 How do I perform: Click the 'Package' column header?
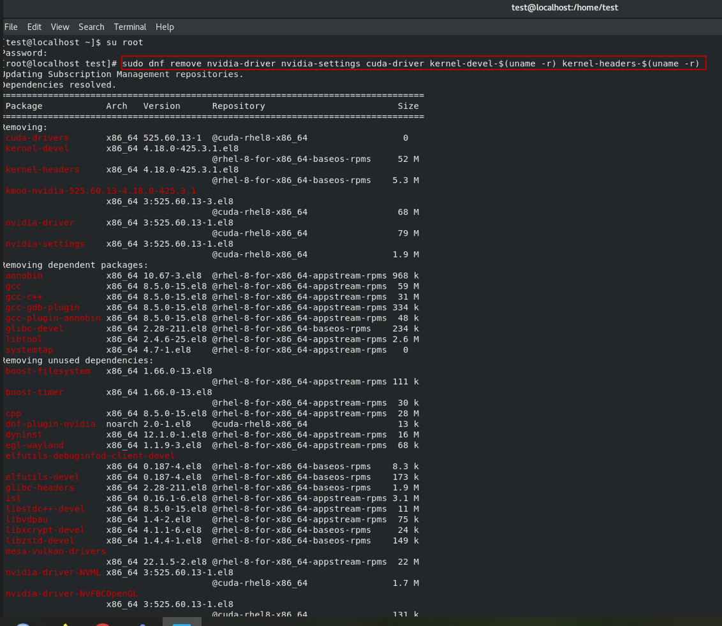point(24,106)
